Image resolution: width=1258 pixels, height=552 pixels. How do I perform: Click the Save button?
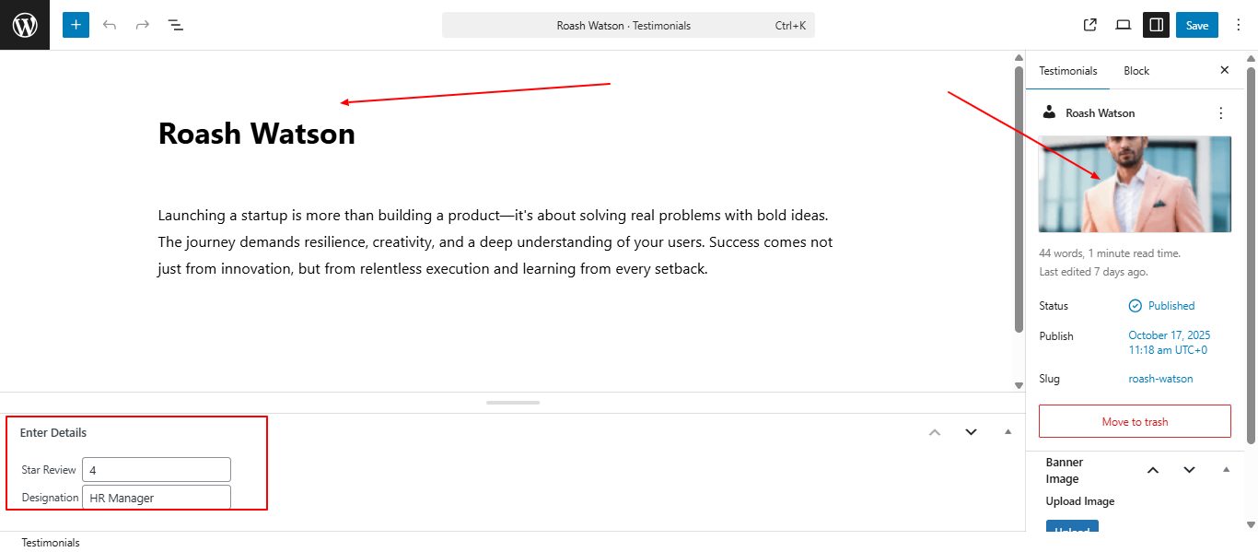click(1196, 25)
